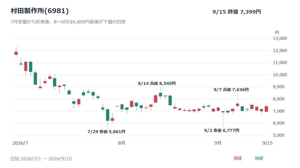Click the 9,000 y-axis tick label
300x168 pixels.
tap(281, 87)
